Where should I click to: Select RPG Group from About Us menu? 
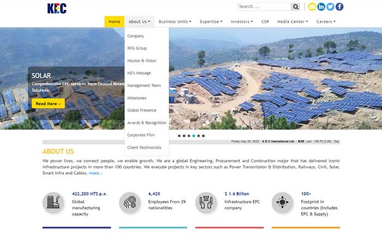click(137, 48)
